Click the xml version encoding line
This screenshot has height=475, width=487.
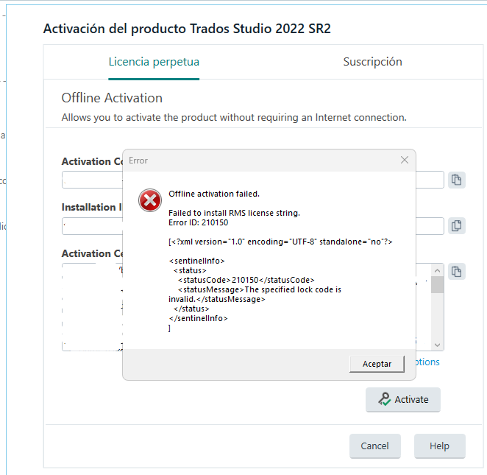(281, 242)
